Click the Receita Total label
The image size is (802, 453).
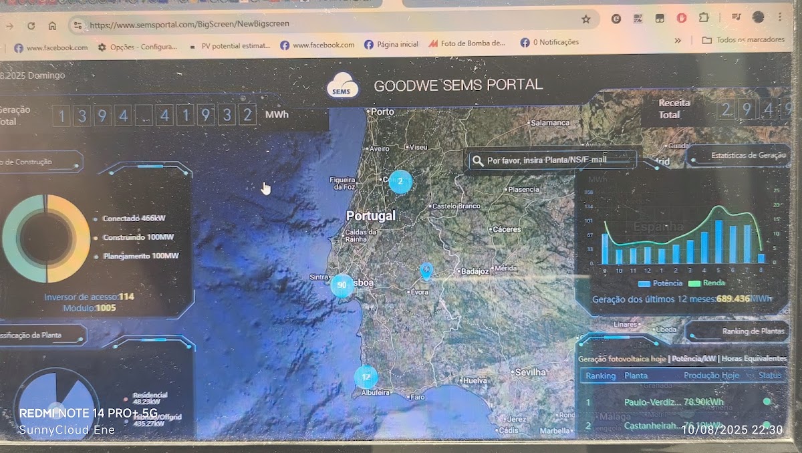(674, 109)
